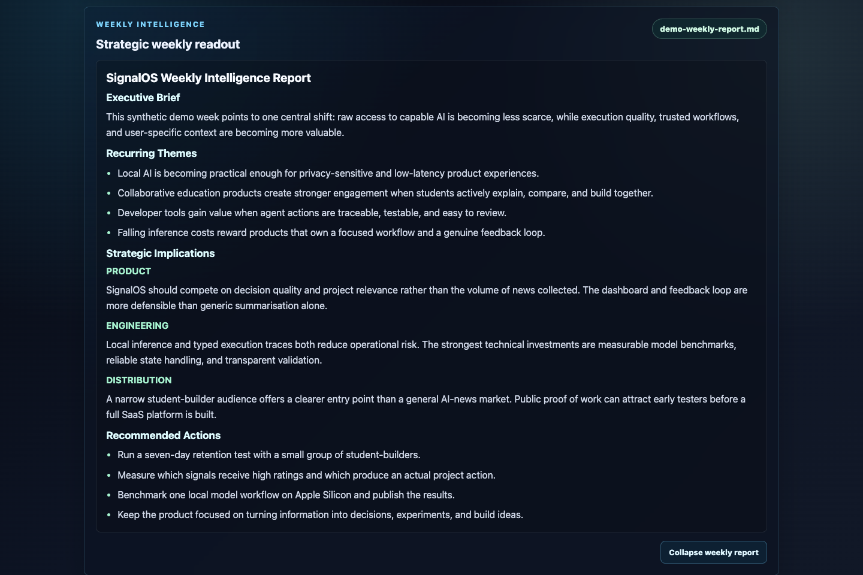Click the Recommended Actions heading
This screenshot has width=863, height=575.
(x=163, y=435)
